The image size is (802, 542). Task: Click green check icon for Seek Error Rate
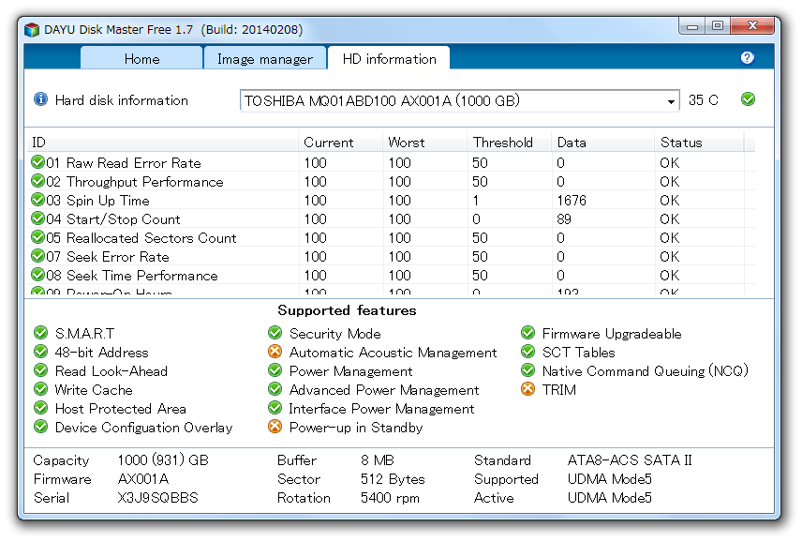coord(37,256)
